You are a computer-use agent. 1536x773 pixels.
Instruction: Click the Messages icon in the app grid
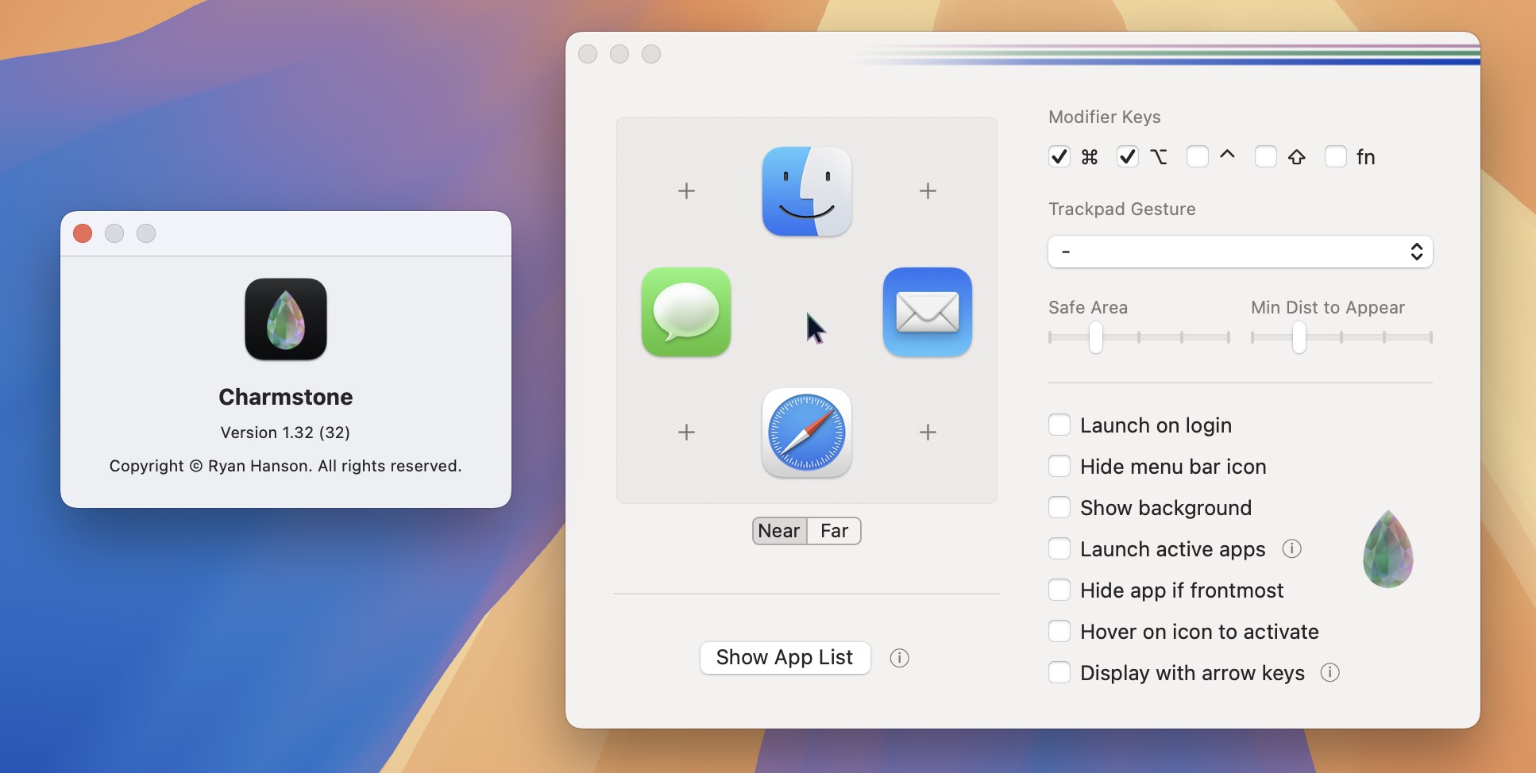(686, 312)
